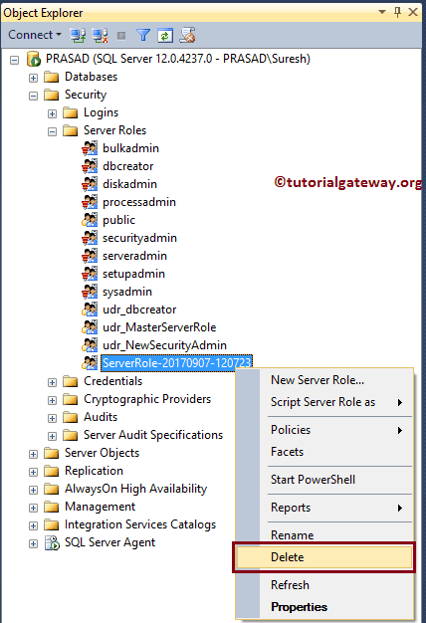Select the udr_MasterServerRole text
Viewport: 426px width, 623px height.
point(159,327)
